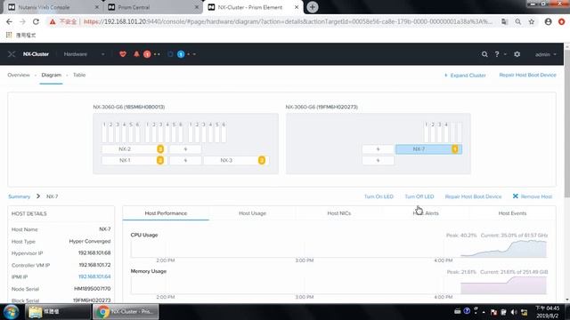The height and width of the screenshot is (320, 570).
Task: Click the translate page icon
Action: 505,21
